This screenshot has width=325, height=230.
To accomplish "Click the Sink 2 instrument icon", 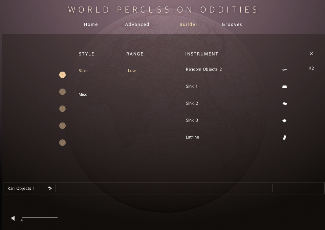I will pos(284,103).
